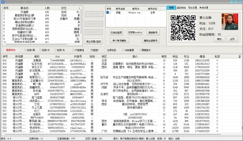Open the 导出设置 tab

(193, 8)
